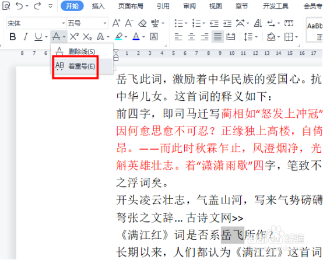The width and height of the screenshot is (323, 260).
Task: Click show paragraph marks icon
Action: pos(271,23)
